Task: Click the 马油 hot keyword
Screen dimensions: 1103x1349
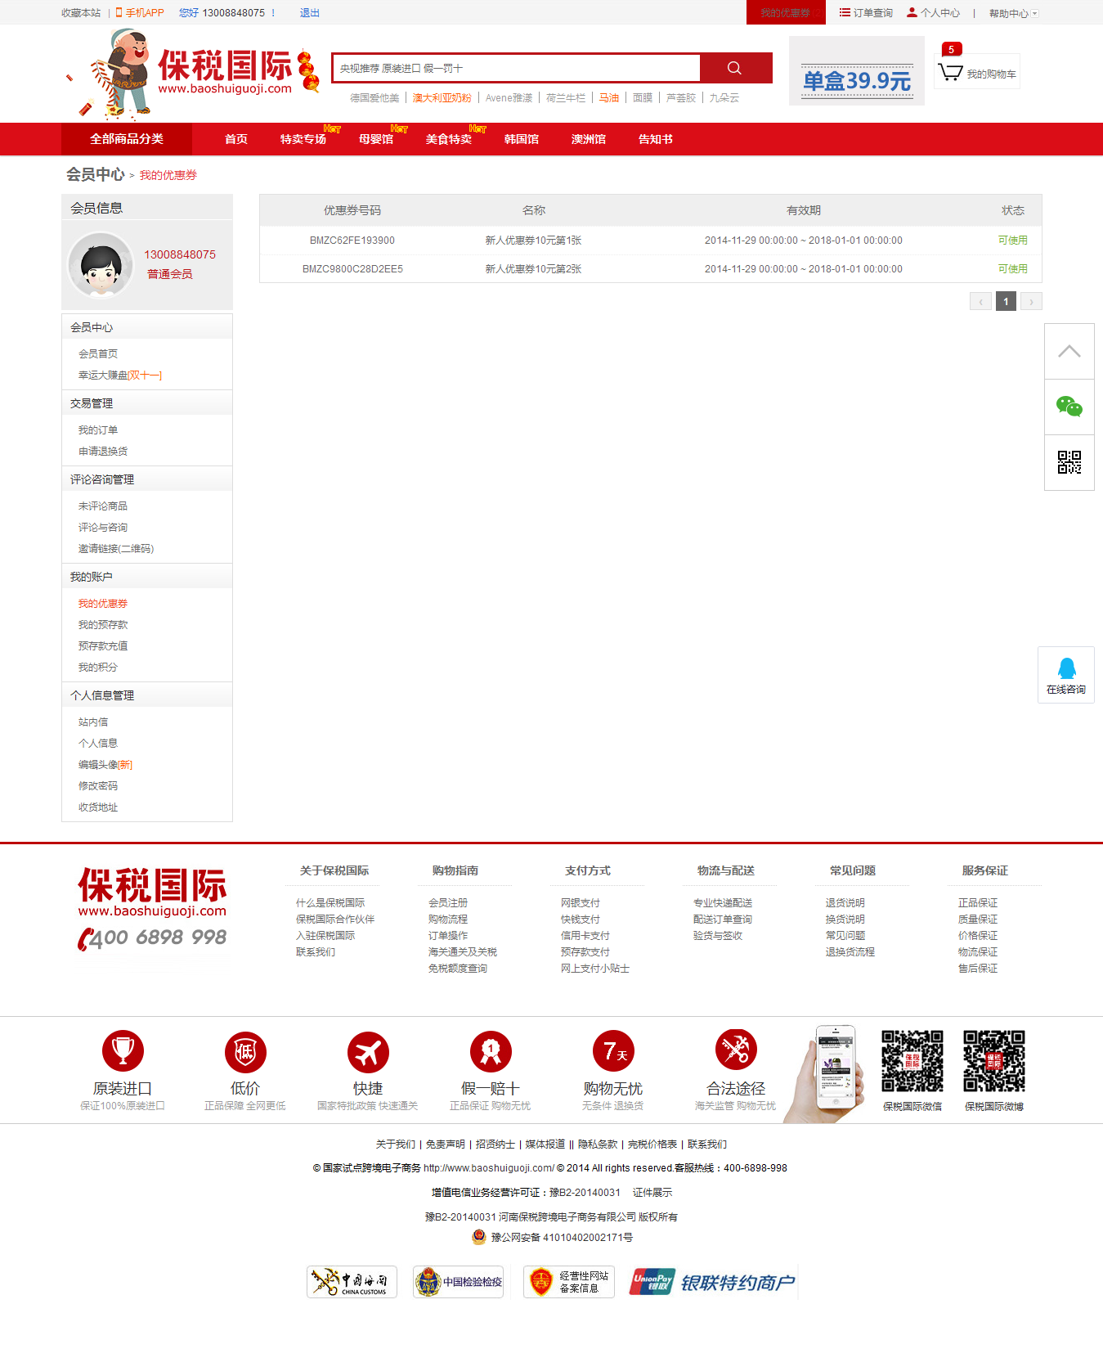Action: [x=609, y=97]
